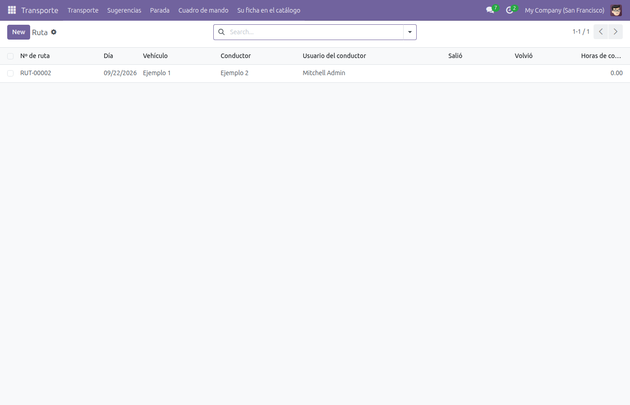Open the Ruta settings gear
630x405 pixels.
(54, 32)
